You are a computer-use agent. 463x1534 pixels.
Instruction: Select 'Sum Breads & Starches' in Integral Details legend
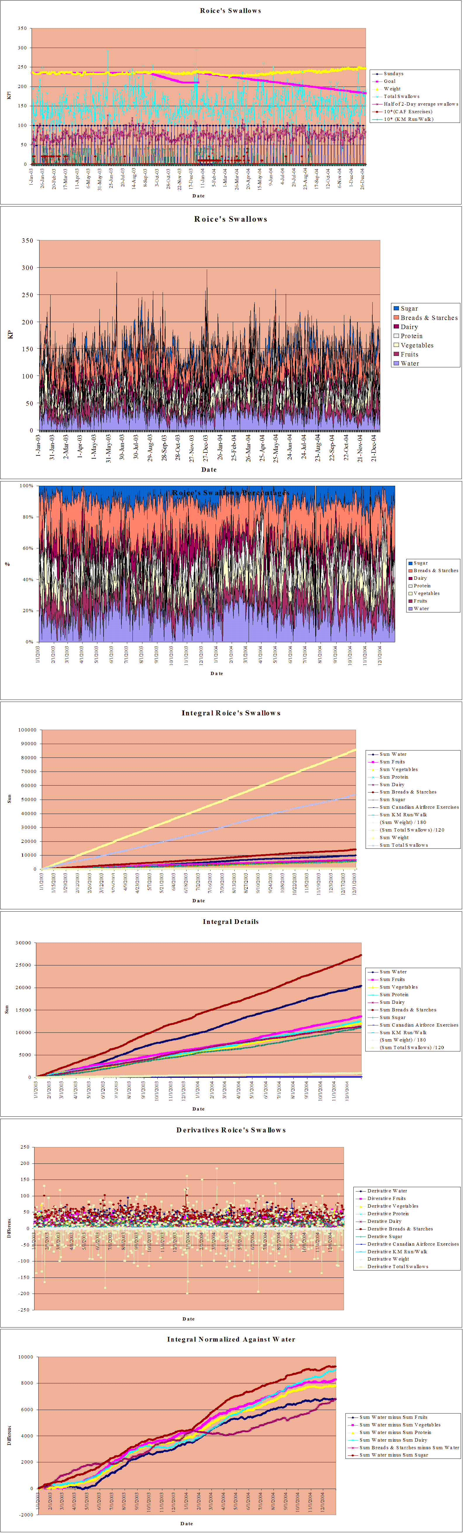click(x=408, y=1010)
